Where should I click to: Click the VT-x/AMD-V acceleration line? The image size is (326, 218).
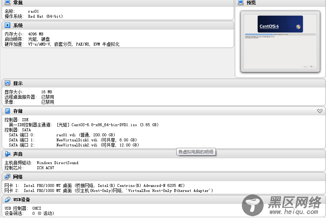point(74,44)
